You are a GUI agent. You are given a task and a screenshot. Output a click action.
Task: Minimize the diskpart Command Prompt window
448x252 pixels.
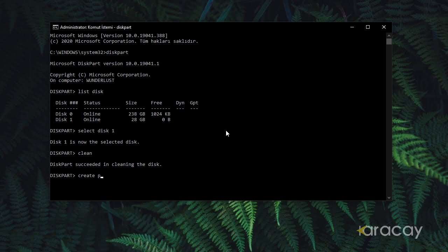[352, 27]
